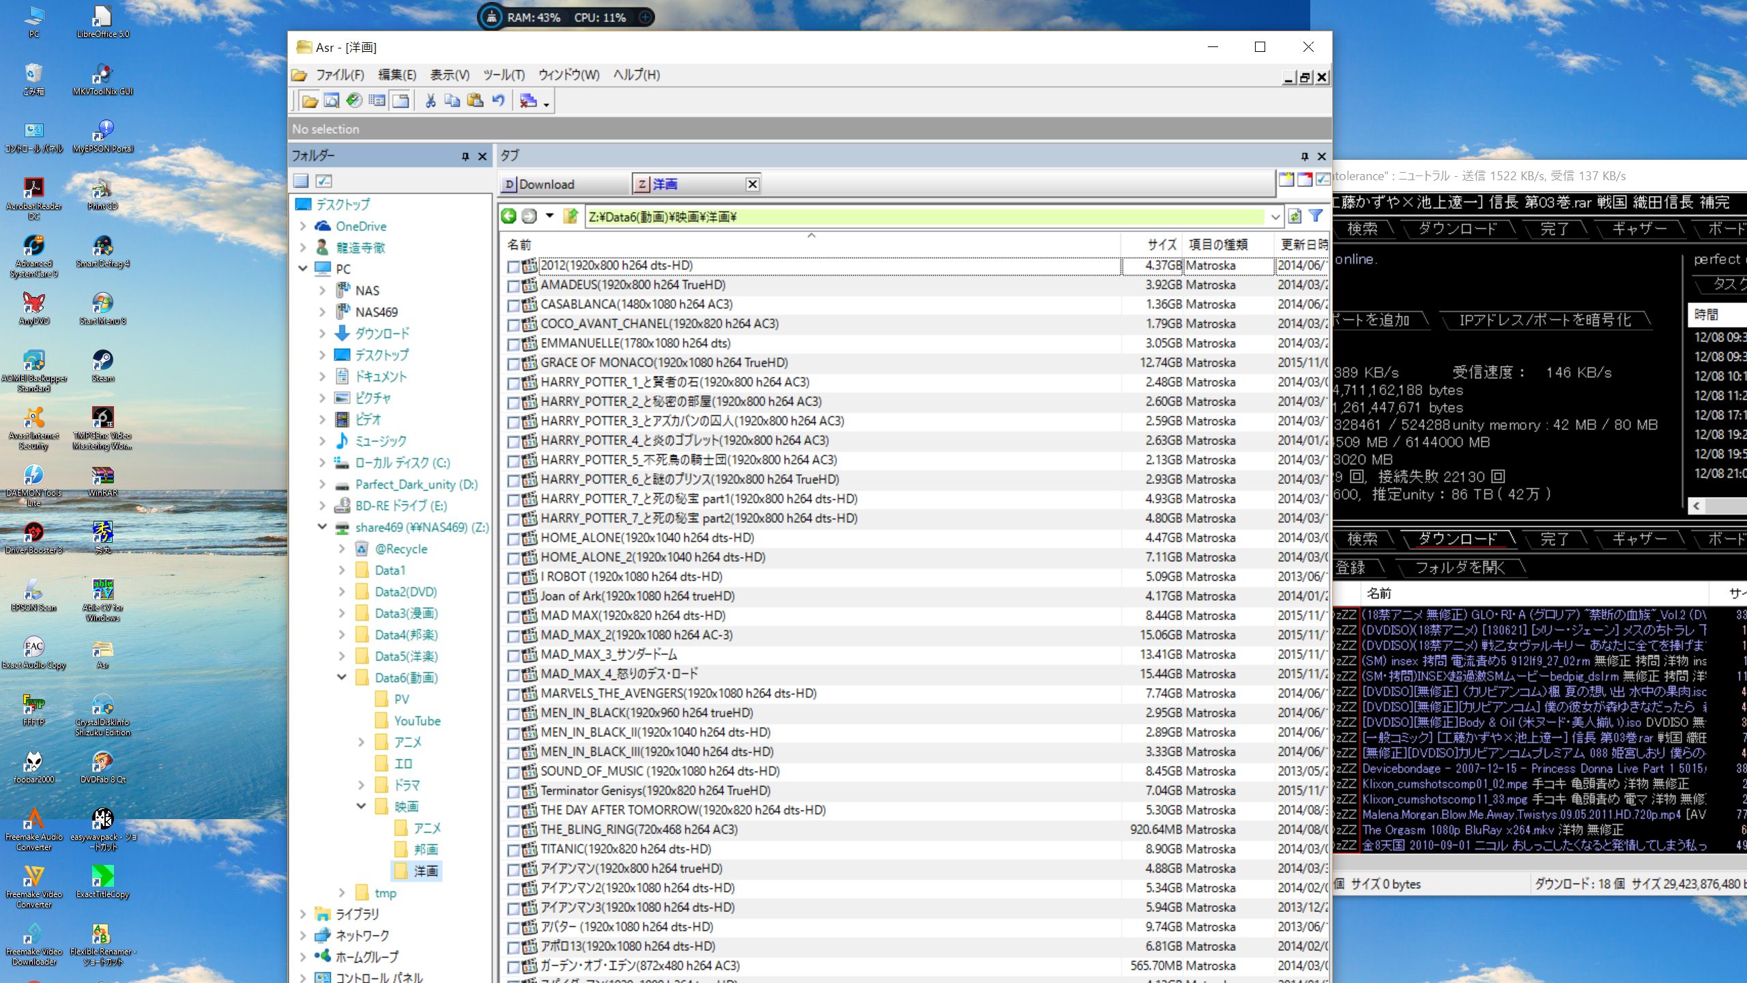1747x983 pixels.
Task: Close the 洋画 tab with its X
Action: pos(752,184)
